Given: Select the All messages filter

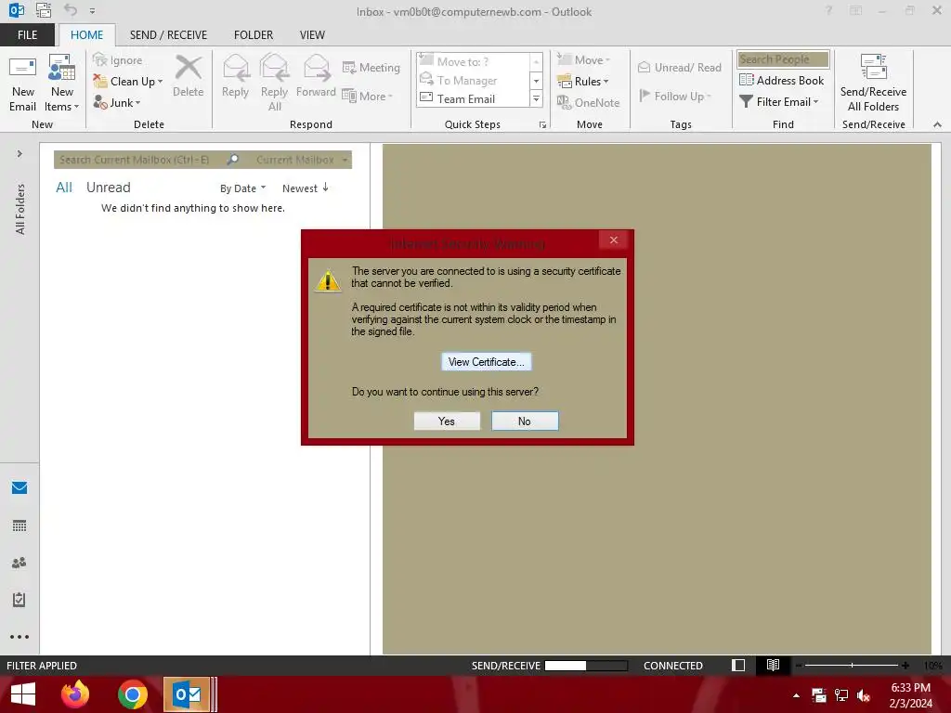Looking at the screenshot, I should [x=64, y=188].
